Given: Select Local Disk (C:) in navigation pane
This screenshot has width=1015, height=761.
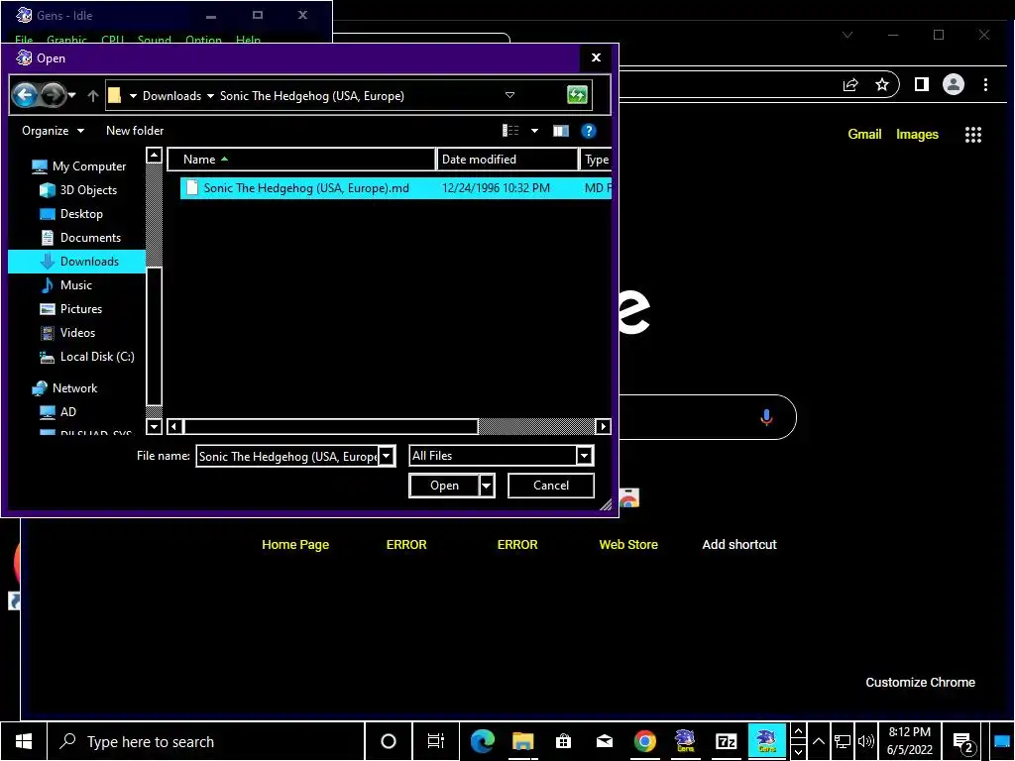Looking at the screenshot, I should 87,357.
